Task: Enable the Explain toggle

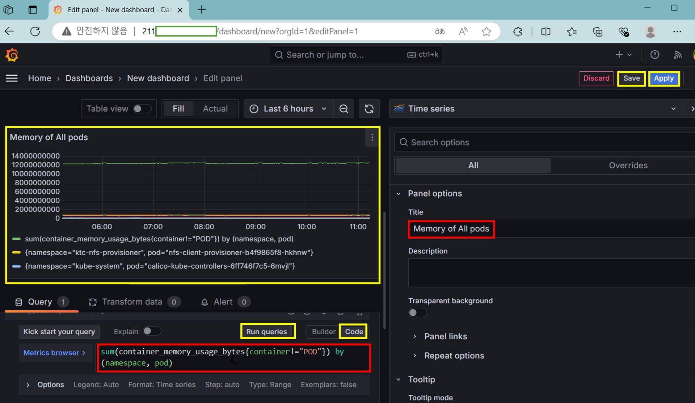Action: 151,331
